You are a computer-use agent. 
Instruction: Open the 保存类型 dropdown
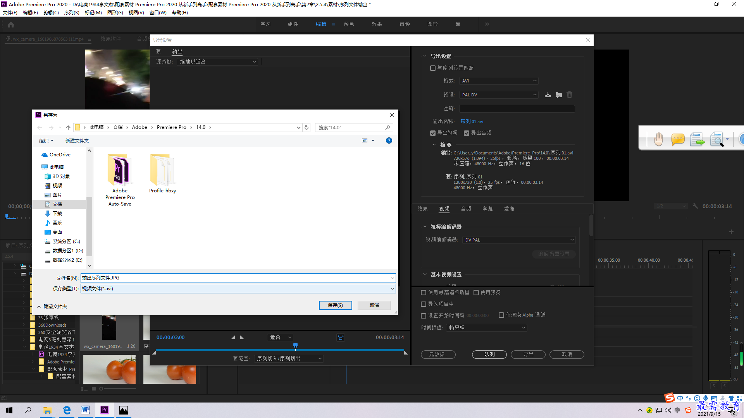point(238,289)
